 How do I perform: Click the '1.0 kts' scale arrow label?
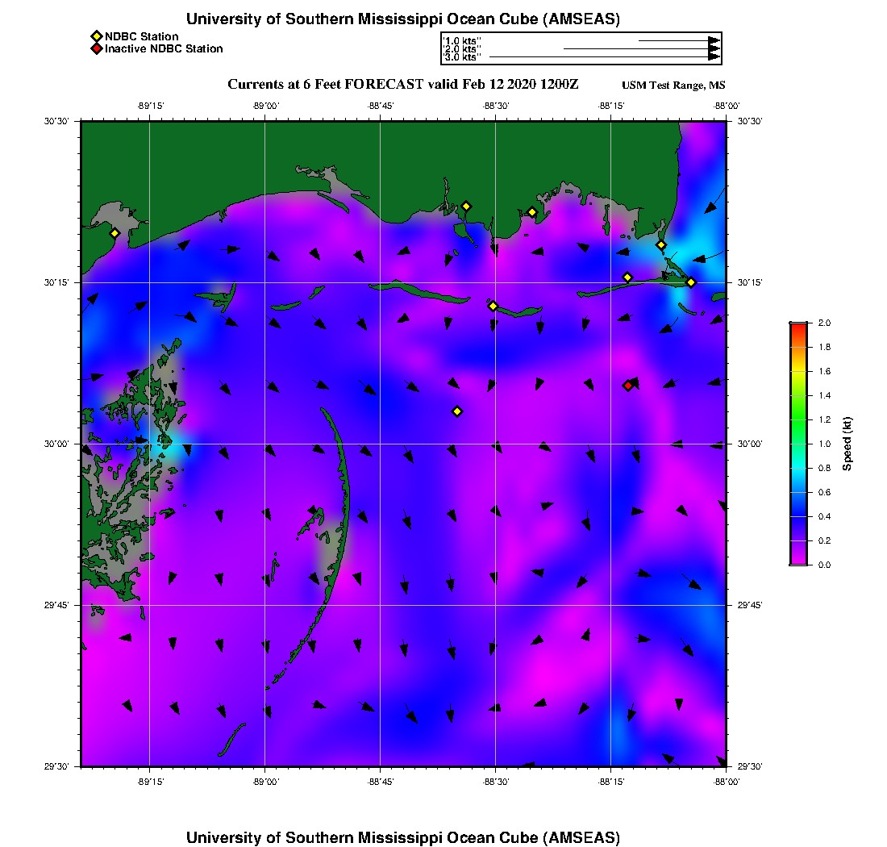[462, 40]
